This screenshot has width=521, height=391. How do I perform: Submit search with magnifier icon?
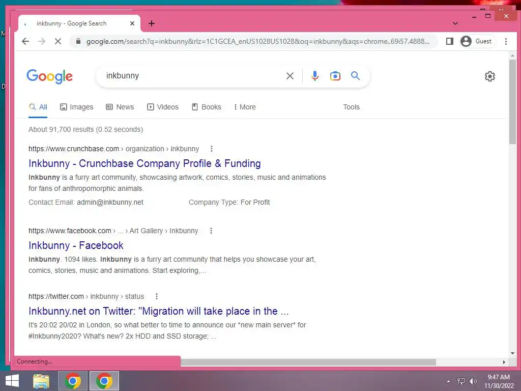coord(355,76)
